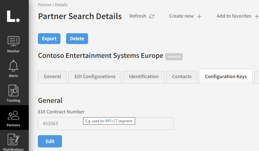The image size is (259, 151).
Task: Click the Refresh arrows icon
Action: click(x=152, y=16)
